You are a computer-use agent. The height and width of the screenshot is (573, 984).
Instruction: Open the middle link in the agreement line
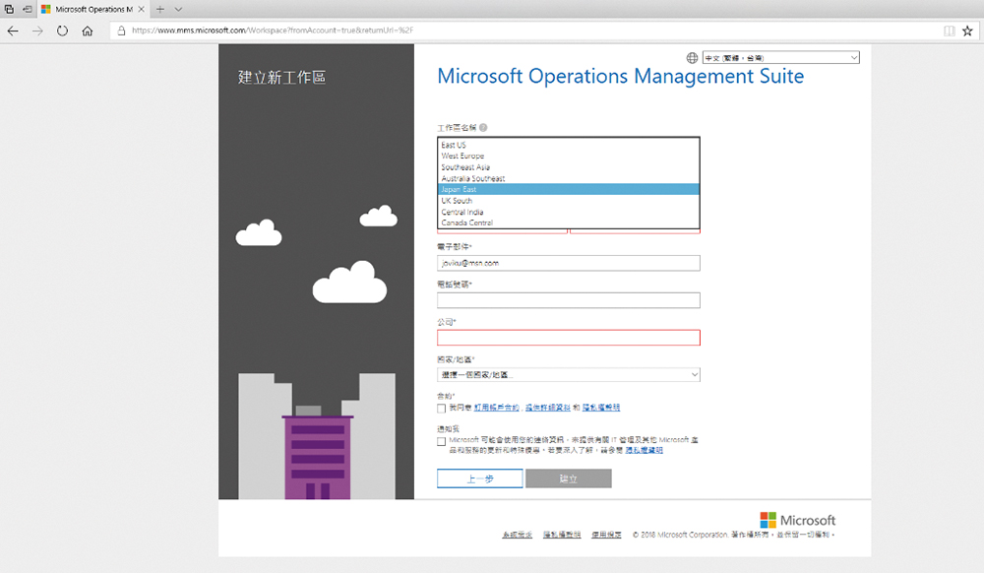click(548, 408)
